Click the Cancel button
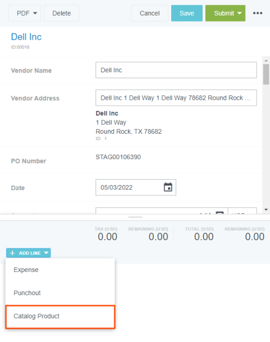 [150, 13]
